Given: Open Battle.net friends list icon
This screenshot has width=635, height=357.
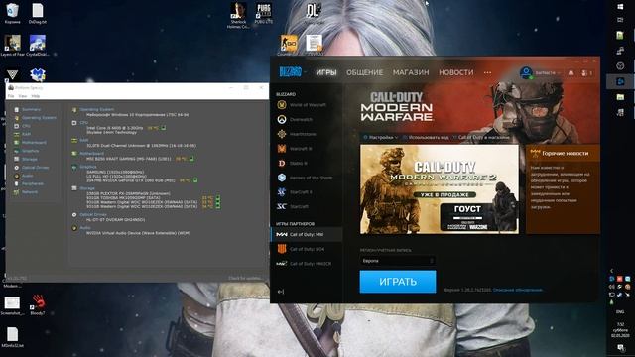Looking at the screenshot, I should 586,73.
